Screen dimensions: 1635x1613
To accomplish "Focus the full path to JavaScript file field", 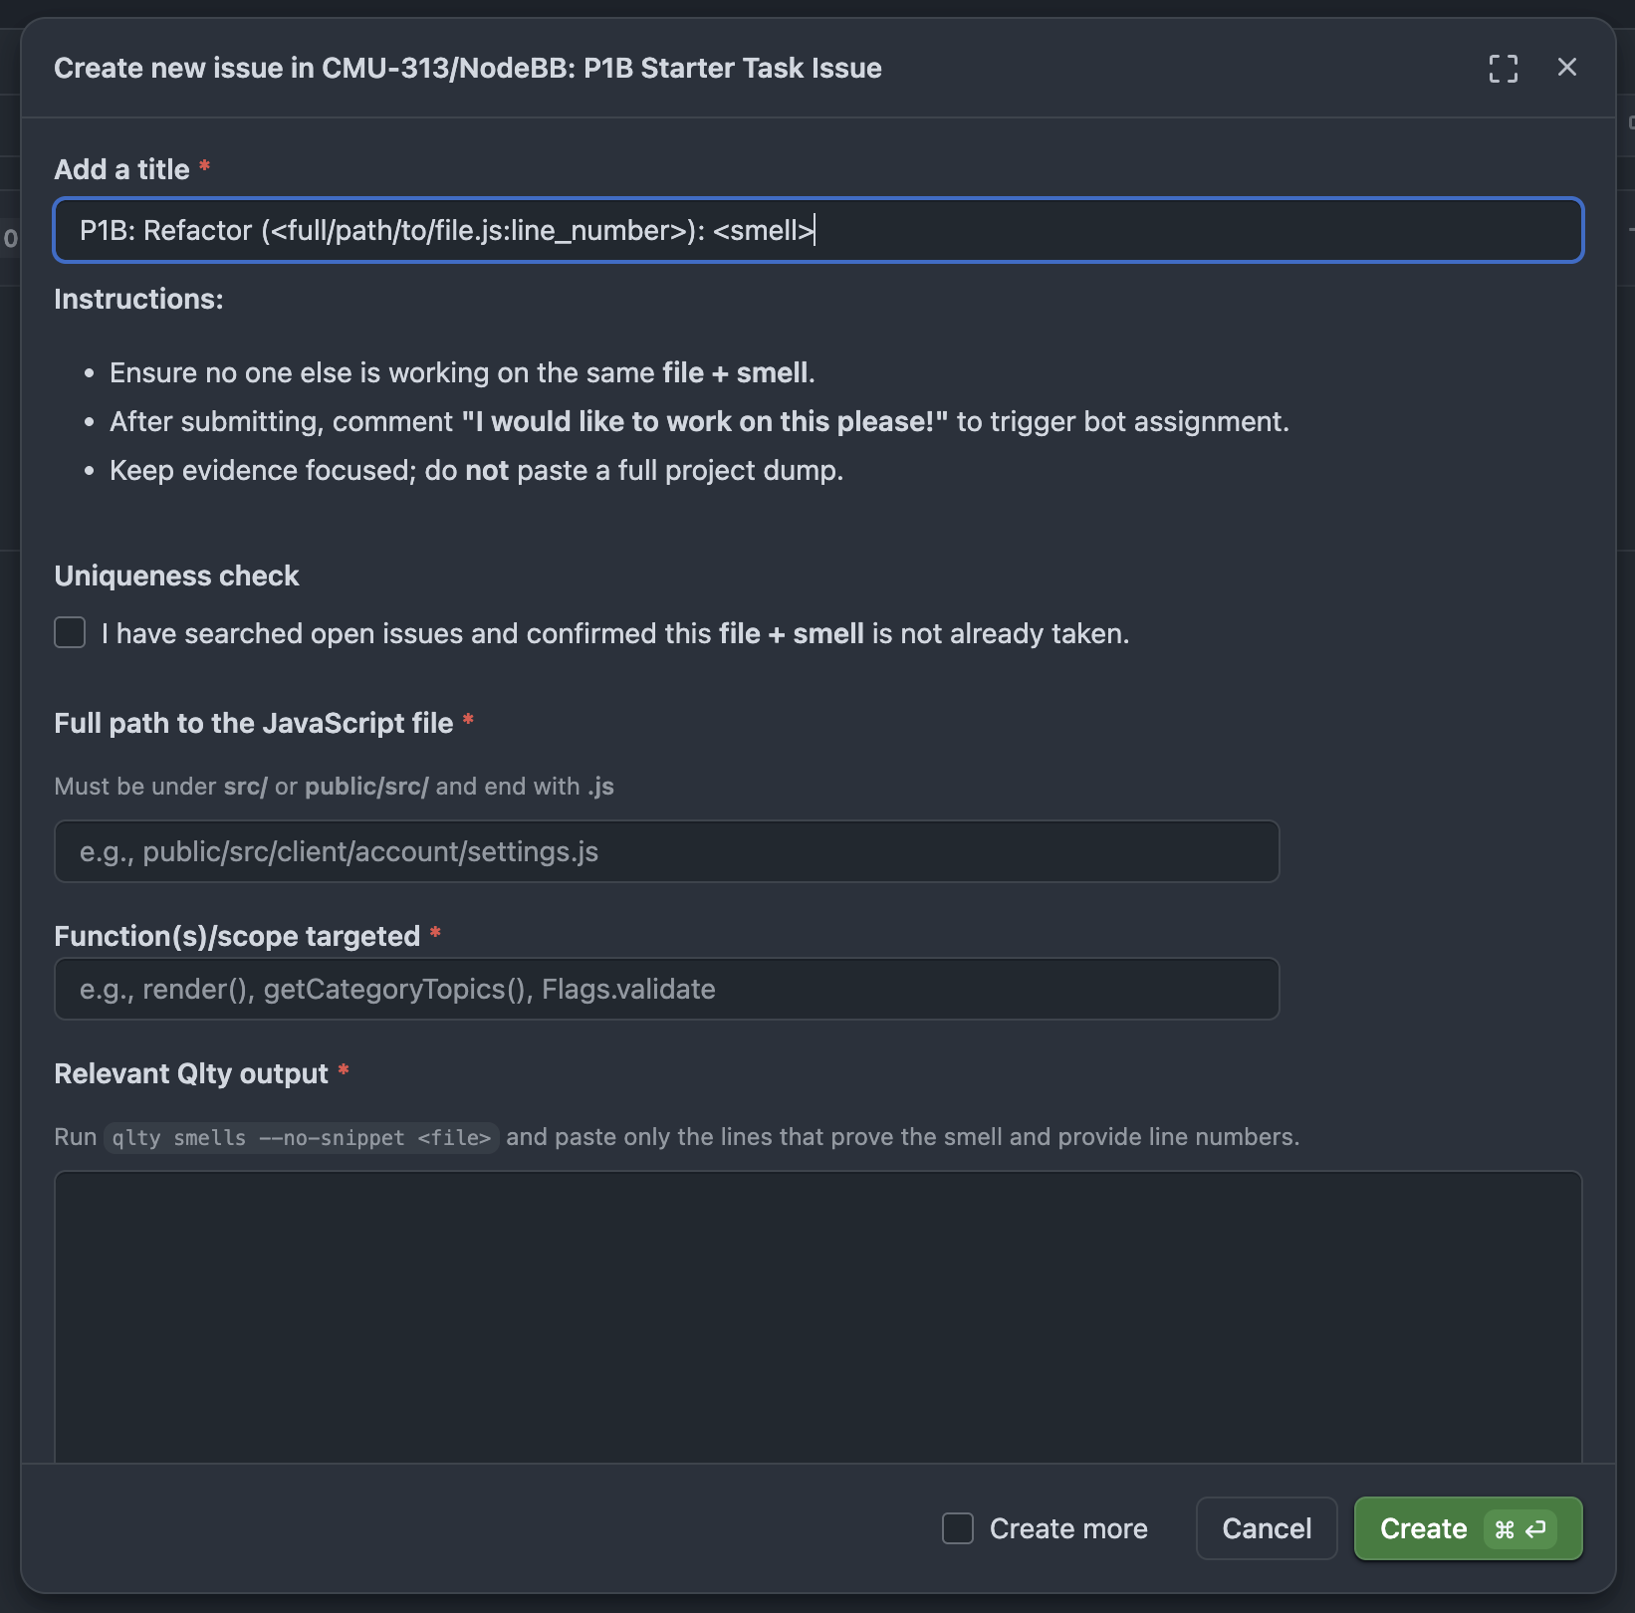I will coord(667,851).
